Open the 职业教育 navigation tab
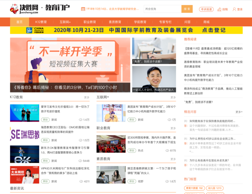The width and height of the screenshot is (252, 194). 90,22
